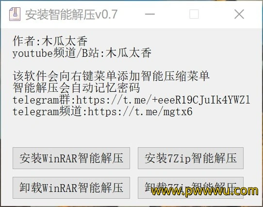Select 卸载WinRAR智能解压 to uninstall
This screenshot has width=263, height=207.
click(71, 188)
